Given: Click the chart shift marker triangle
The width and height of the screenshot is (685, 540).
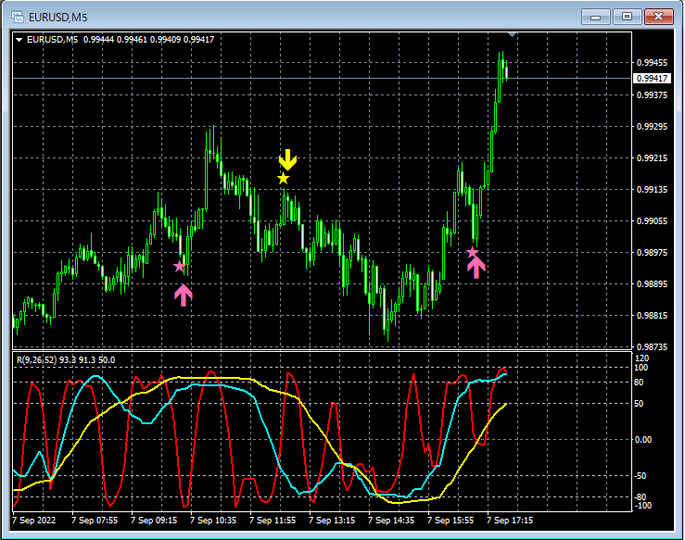Looking at the screenshot, I should [x=512, y=34].
